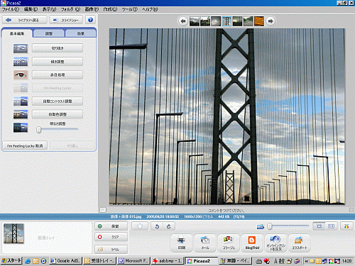Viewport: 355px width, 266px height.
Task: Click the straighten preview thumbnail icon
Action: 21,62
